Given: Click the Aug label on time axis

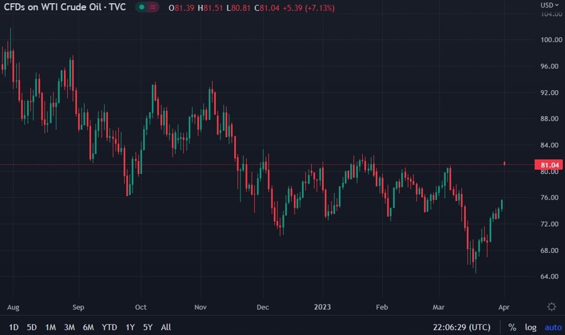Looking at the screenshot, I should [13, 307].
